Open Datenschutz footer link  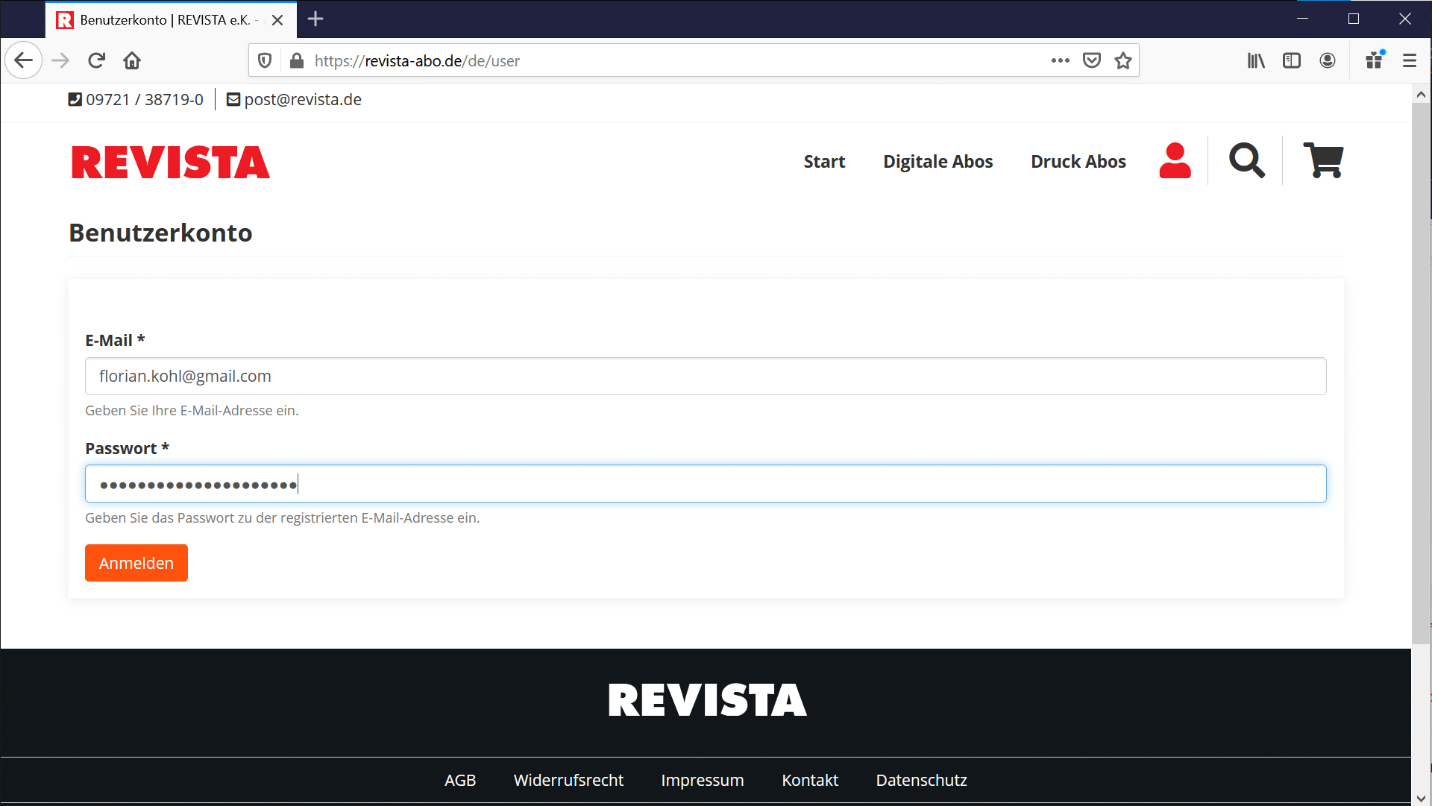tap(921, 780)
